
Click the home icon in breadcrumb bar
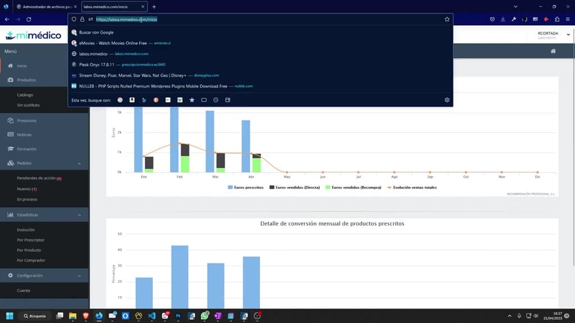[x=553, y=51]
